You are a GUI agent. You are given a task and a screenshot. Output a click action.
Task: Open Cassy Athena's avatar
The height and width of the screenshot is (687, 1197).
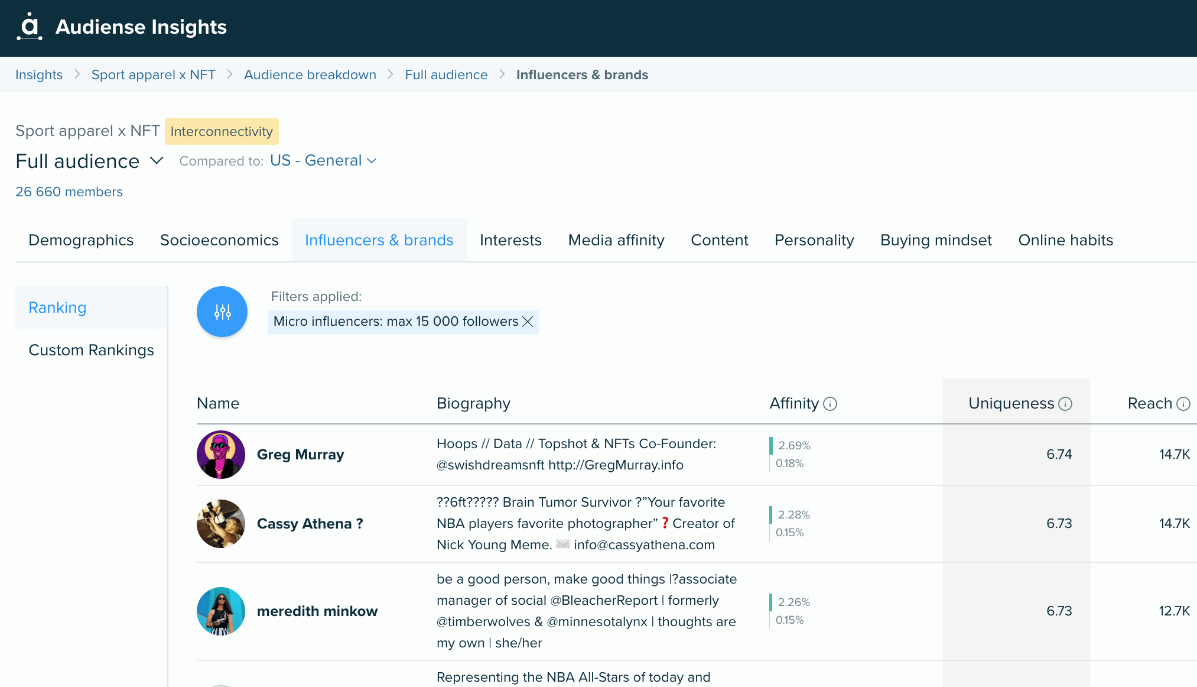tap(221, 524)
